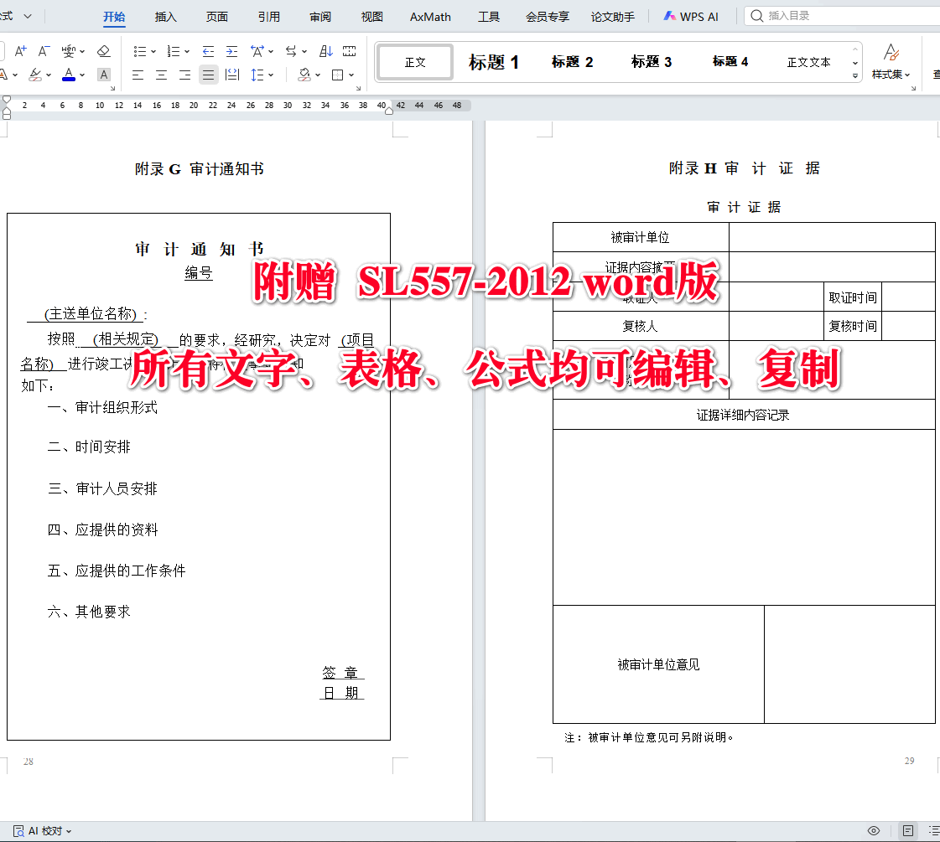Switch to outline view icon
Viewport: 940px width, 842px height.
coord(934,830)
